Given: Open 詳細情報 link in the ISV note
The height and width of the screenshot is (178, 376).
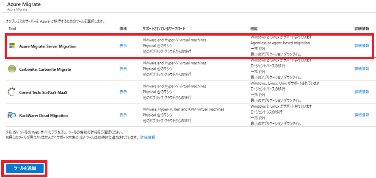Looking at the screenshot, I should point(148,137).
